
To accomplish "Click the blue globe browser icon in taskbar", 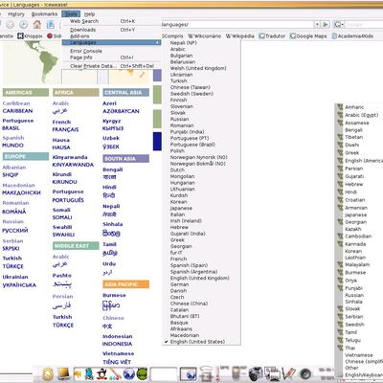I will 128,373.
